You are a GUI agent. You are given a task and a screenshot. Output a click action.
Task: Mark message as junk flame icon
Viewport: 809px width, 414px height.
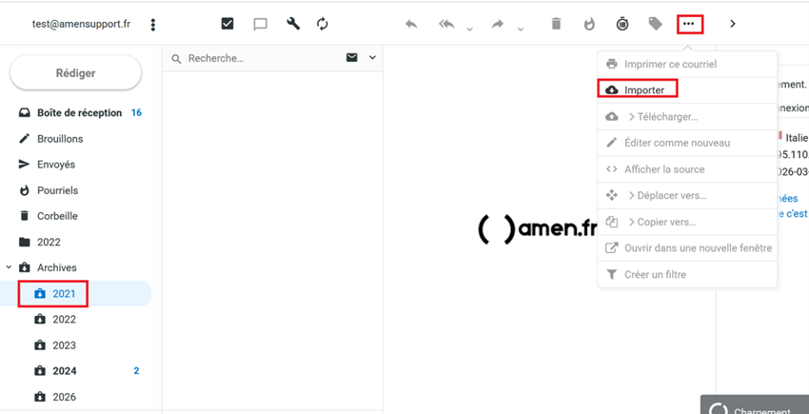[x=589, y=24]
